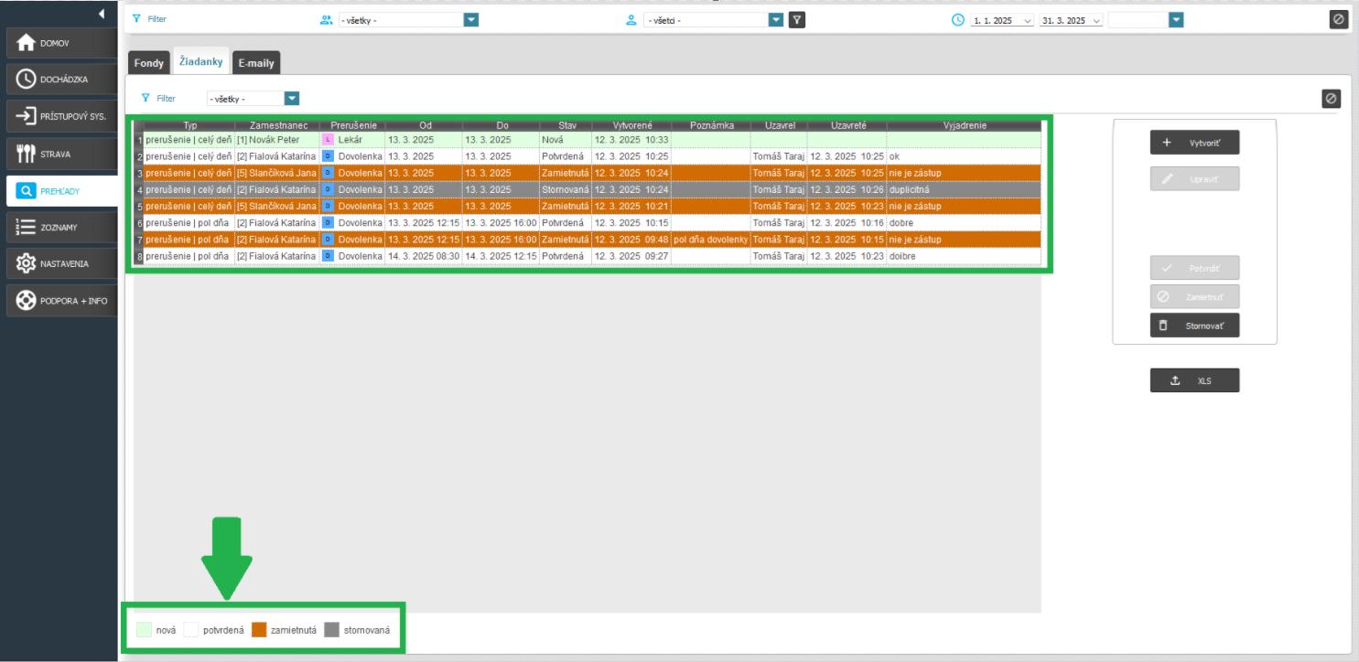1359x662 pixels.
Task: Open the Nastavenia section in the sidebar
Action: point(59,263)
